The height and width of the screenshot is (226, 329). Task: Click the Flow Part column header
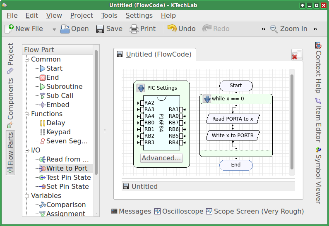(x=58, y=50)
